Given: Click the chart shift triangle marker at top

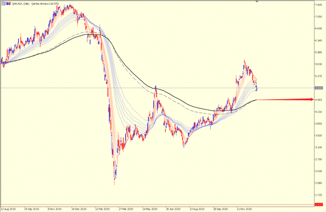Looking at the screenshot, I should pos(257,1).
